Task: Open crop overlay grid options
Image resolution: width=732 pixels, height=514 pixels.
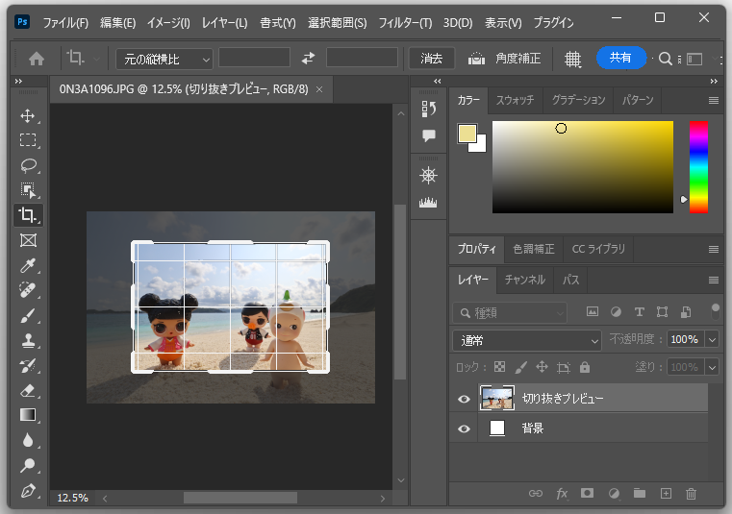Action: coord(572,60)
